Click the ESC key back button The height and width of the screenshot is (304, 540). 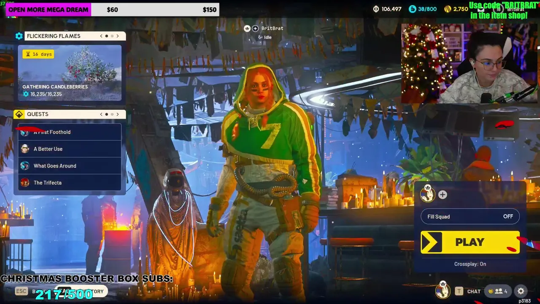pos(22,291)
